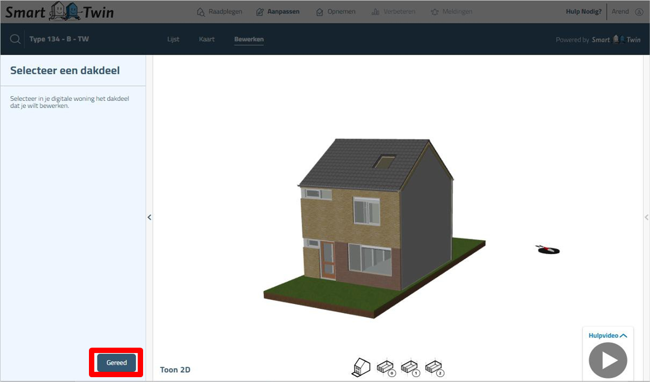Collapse the left sidebar panel arrow
650x382 pixels.
tap(150, 217)
